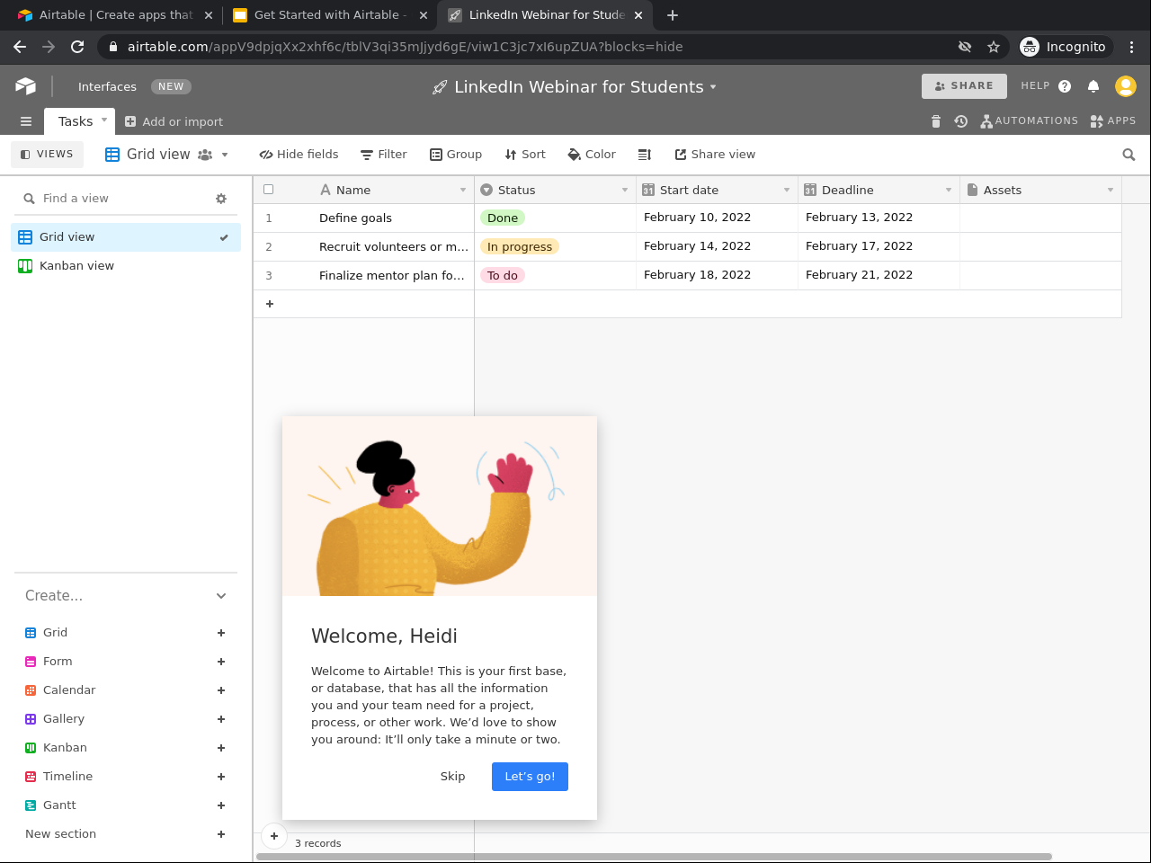Open the Status field dropdown
The image size is (1151, 863).
625,191
